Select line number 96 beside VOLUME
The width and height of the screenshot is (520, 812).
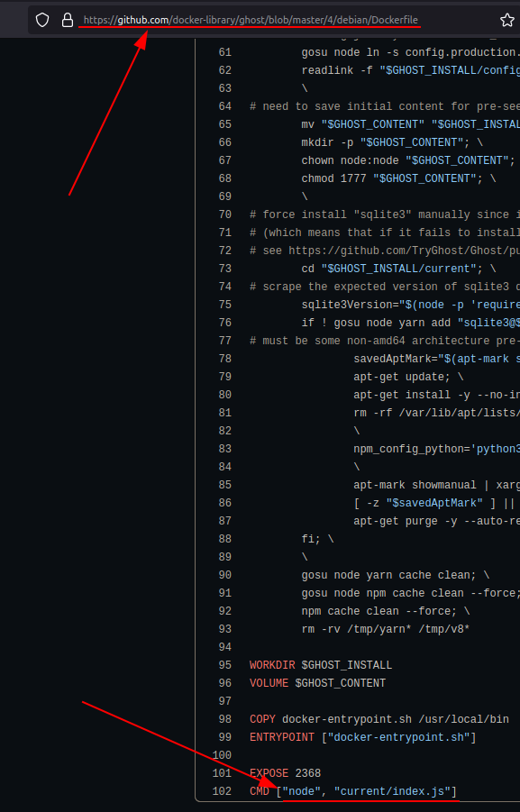point(224,683)
